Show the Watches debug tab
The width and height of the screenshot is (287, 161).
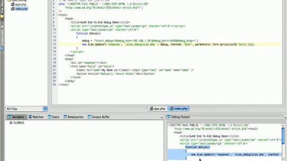pos(36,117)
